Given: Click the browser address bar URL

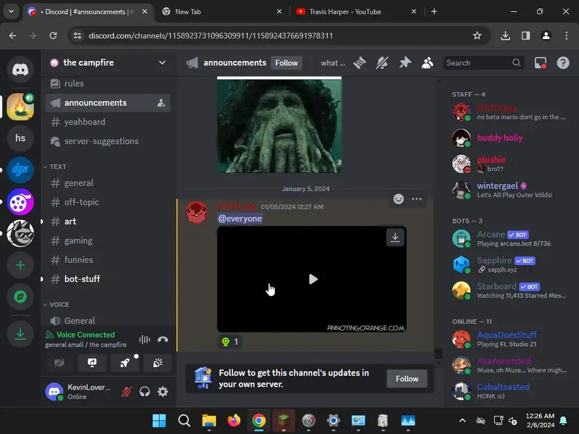Looking at the screenshot, I should pyautogui.click(x=211, y=36).
